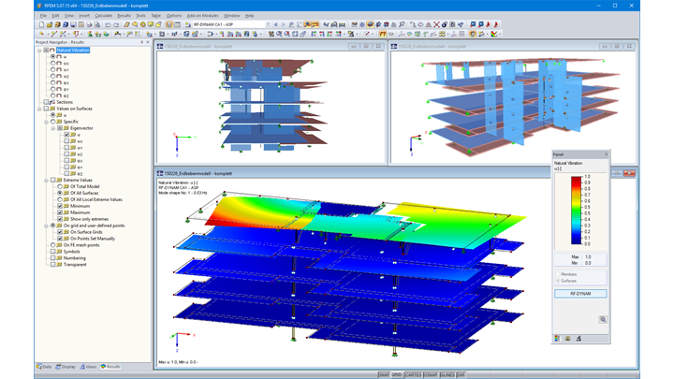This screenshot has width=674, height=379.
Task: Enable the Transparent checkbox
Action: pyautogui.click(x=52, y=264)
